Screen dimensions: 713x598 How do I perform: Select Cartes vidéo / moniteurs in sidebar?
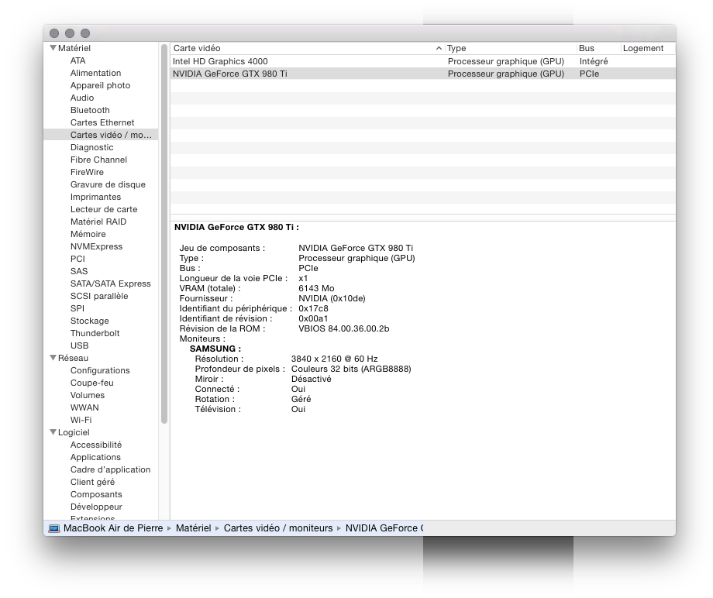(x=101, y=135)
